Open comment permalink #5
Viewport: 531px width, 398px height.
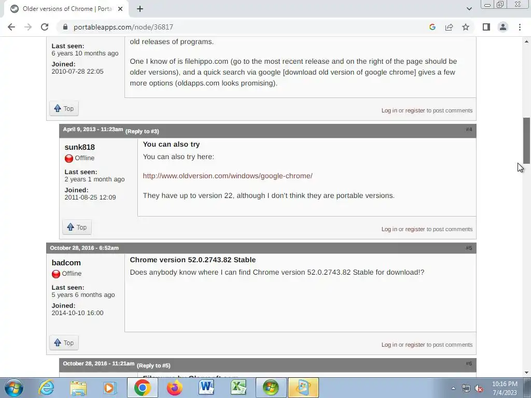coord(469,248)
